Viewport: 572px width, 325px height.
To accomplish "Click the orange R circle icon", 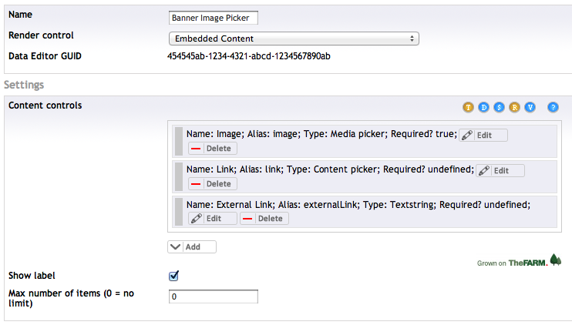I will [x=514, y=107].
